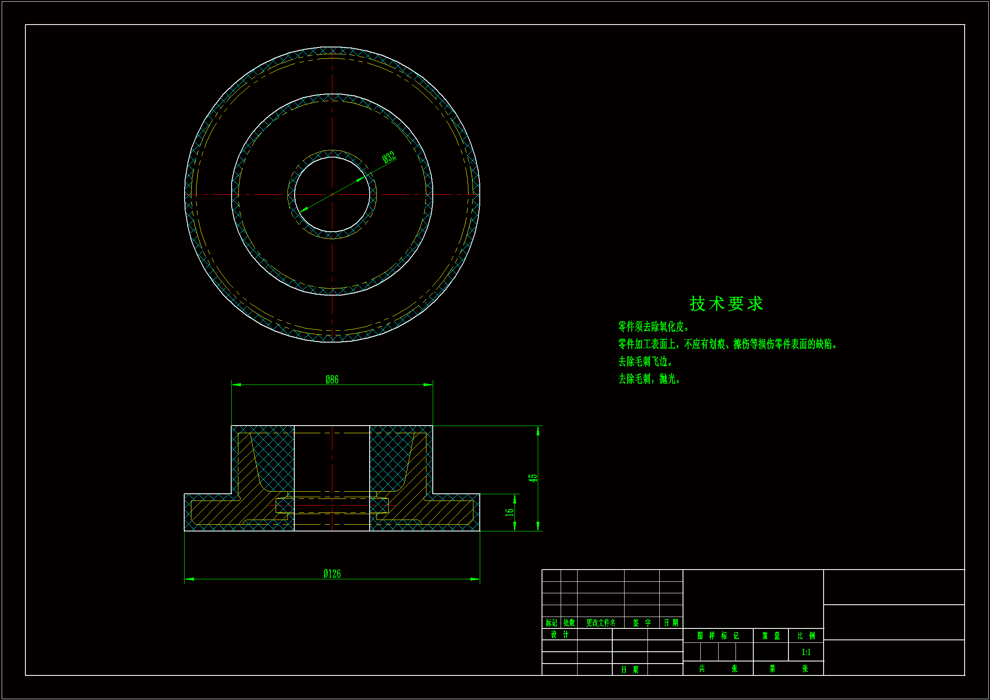Select the 设计 label in title block

click(x=560, y=634)
